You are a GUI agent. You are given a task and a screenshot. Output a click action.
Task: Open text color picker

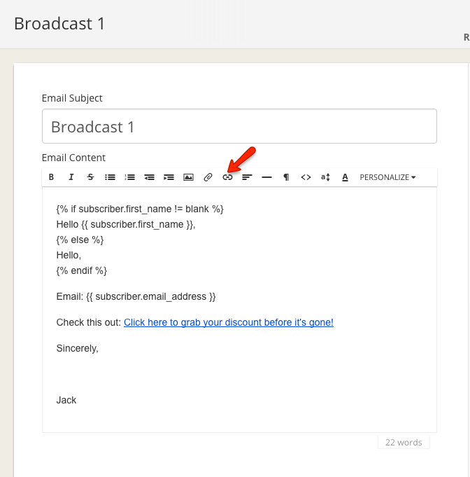pyautogui.click(x=345, y=177)
